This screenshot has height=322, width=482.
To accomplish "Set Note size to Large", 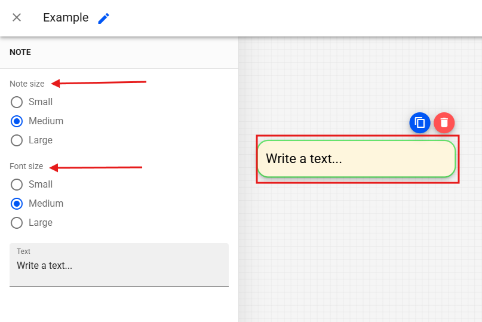I will (17, 140).
